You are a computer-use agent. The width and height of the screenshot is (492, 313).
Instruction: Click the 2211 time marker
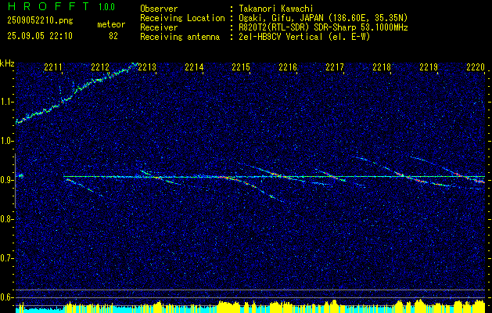coord(53,67)
